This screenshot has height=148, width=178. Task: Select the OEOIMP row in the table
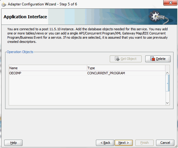coord(87,73)
